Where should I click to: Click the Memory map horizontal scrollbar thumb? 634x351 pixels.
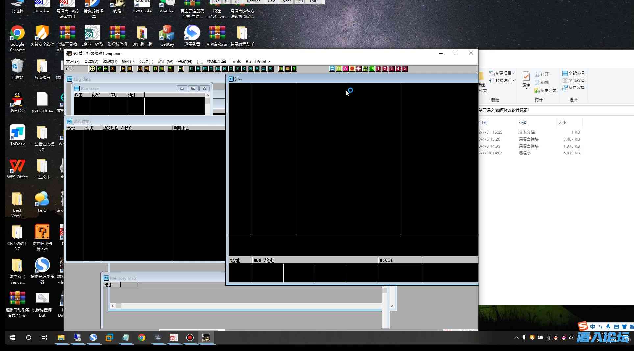pyautogui.click(x=119, y=306)
